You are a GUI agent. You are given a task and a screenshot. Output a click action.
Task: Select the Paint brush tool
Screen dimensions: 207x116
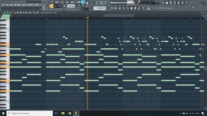click(17, 13)
